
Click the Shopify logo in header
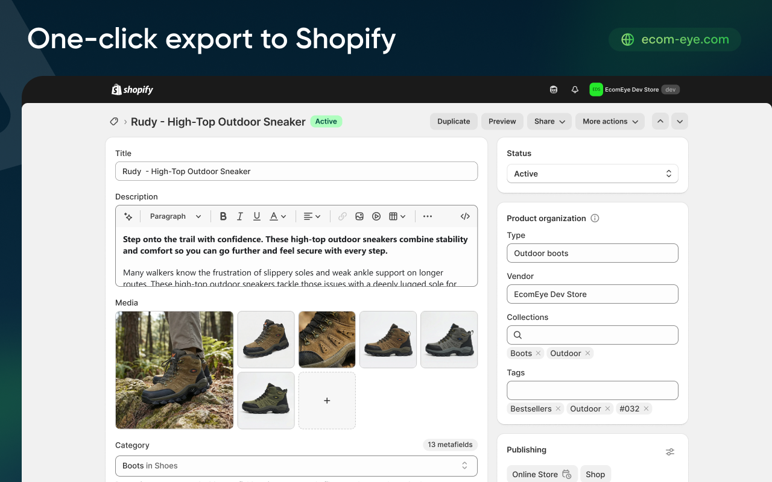pos(132,90)
